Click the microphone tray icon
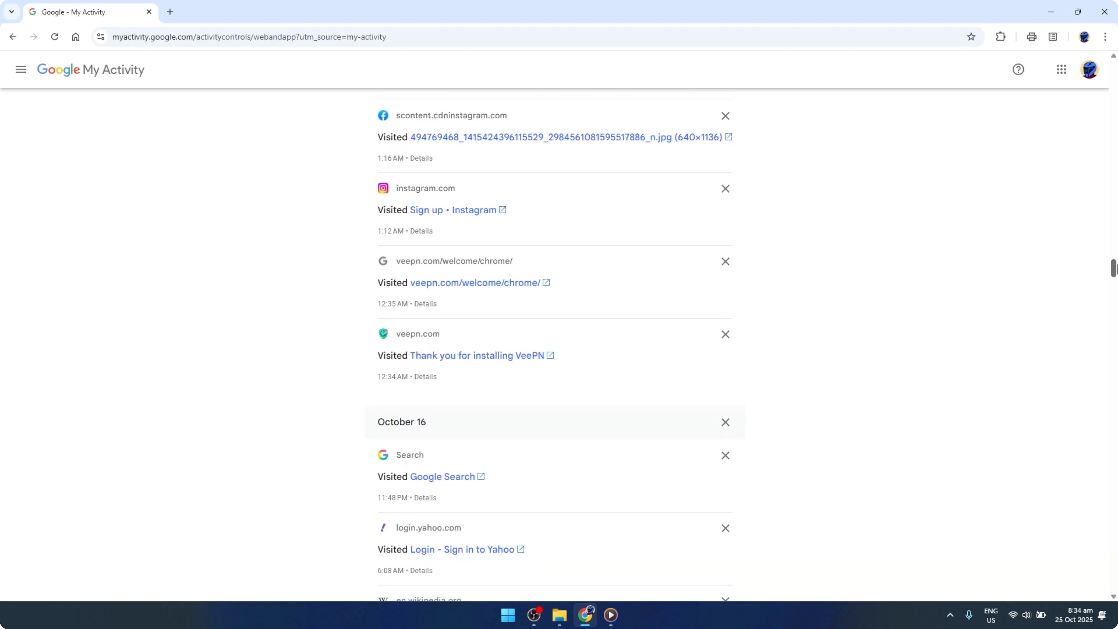This screenshot has height=629, width=1118. (x=969, y=615)
